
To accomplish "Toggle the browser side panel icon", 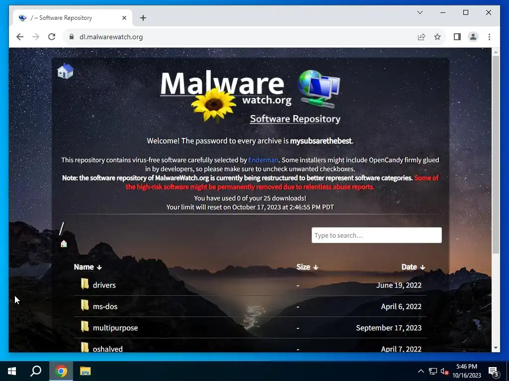I will [x=457, y=37].
